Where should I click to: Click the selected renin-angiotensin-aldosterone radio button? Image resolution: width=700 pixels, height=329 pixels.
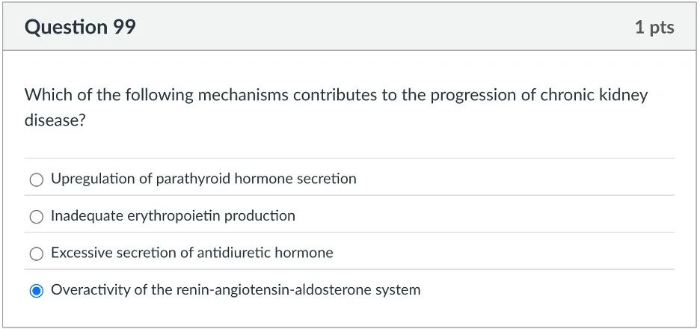tap(37, 291)
